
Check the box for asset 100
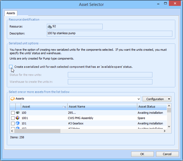[x=13, y=113]
